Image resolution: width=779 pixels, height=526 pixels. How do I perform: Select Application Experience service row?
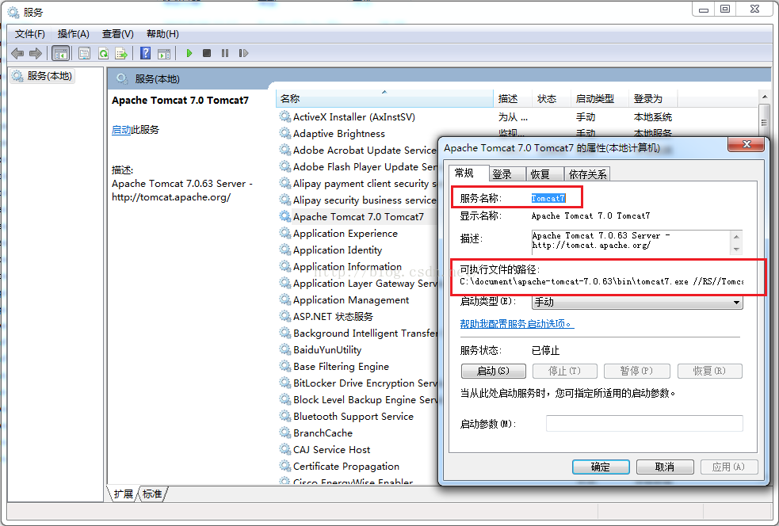(346, 234)
